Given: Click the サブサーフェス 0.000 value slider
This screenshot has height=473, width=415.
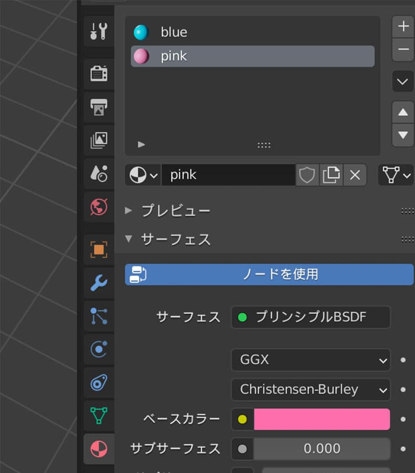Looking at the screenshot, I should tap(322, 449).
